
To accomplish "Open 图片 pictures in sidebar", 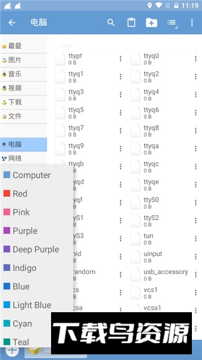I will pyautogui.click(x=24, y=60).
